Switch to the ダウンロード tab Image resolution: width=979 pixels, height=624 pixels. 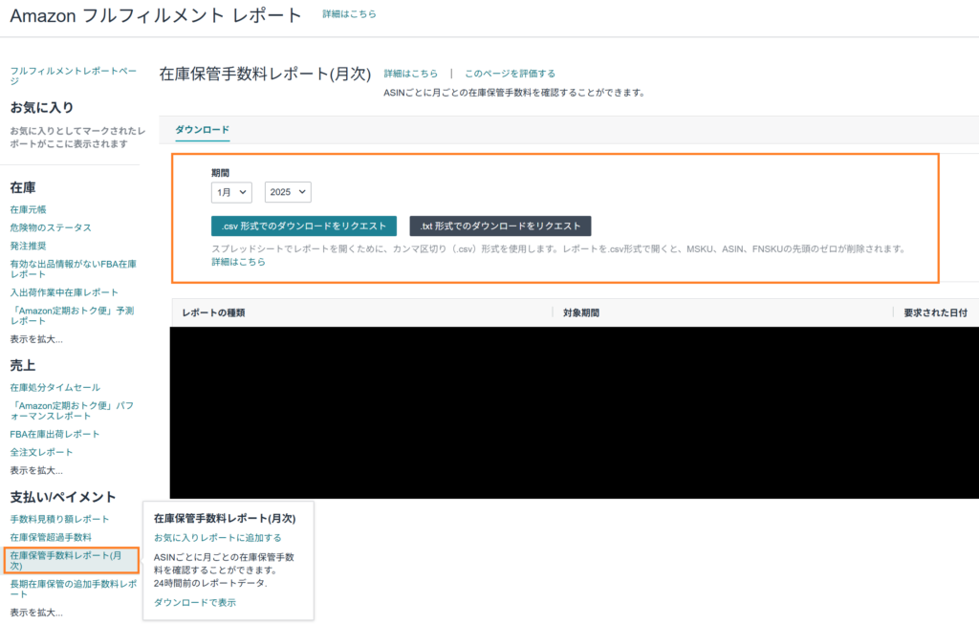203,130
